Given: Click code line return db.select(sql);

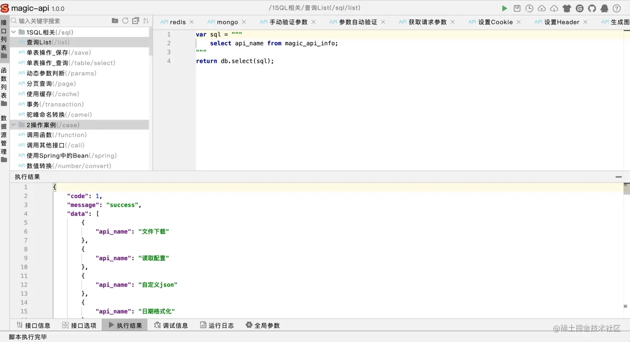Looking at the screenshot, I should coord(235,61).
